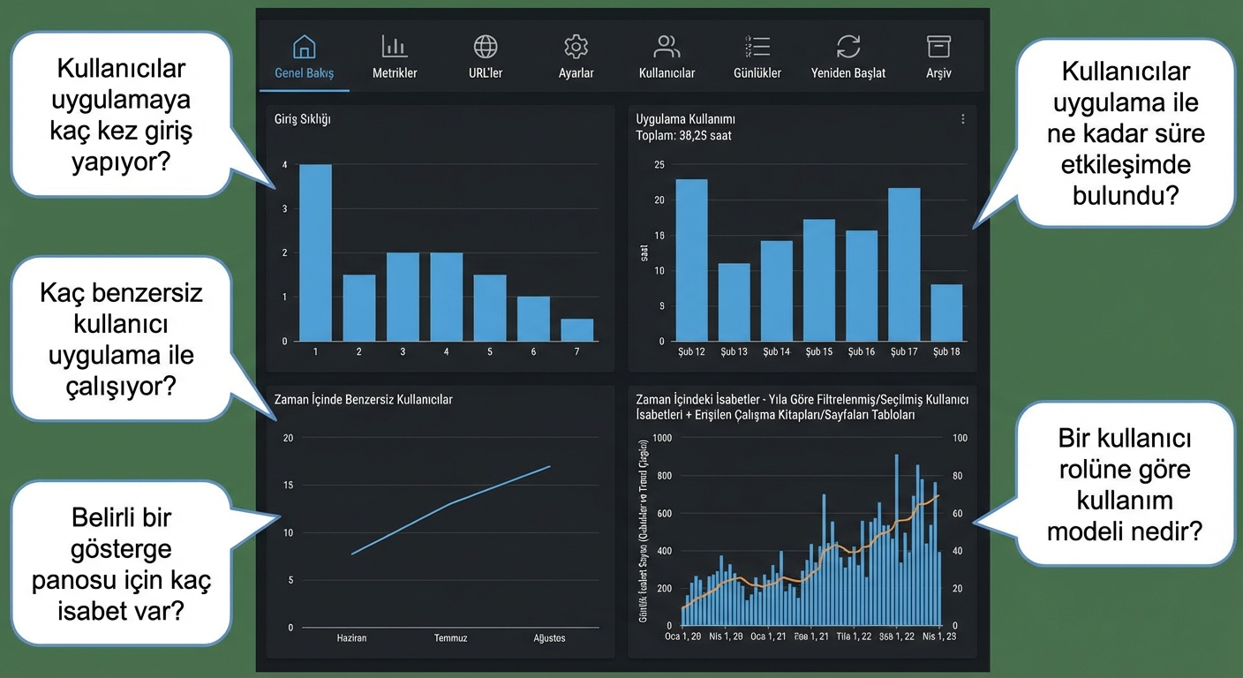
Task: Select the Şub 17 usage bar
Action: [904, 265]
